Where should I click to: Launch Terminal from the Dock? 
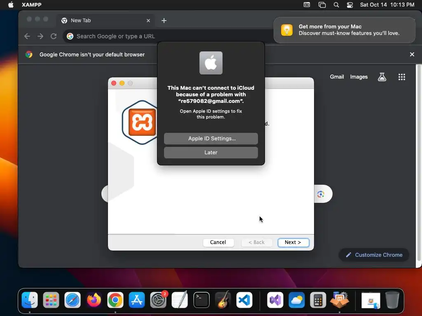(x=201, y=300)
